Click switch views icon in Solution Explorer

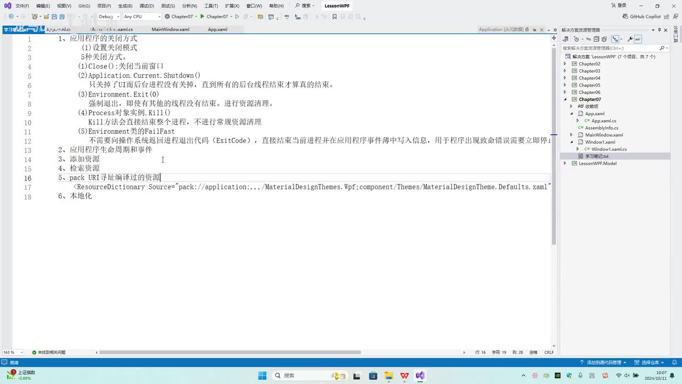tap(566, 39)
